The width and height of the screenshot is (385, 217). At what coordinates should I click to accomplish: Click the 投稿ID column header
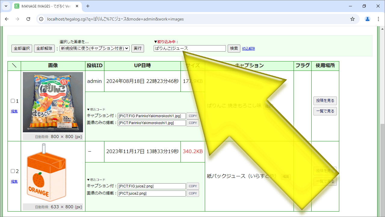tap(95, 66)
